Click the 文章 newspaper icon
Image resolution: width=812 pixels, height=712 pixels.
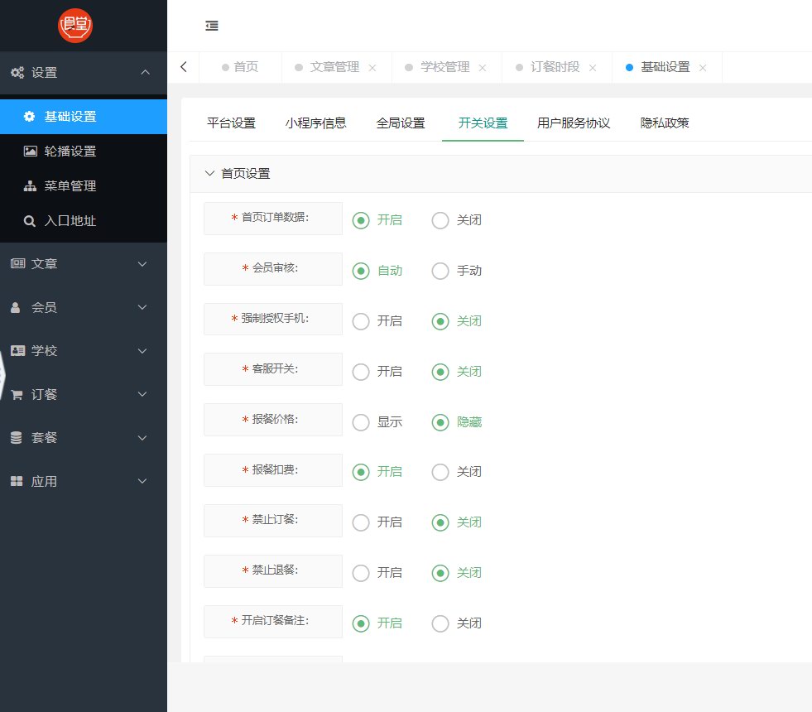(x=17, y=263)
